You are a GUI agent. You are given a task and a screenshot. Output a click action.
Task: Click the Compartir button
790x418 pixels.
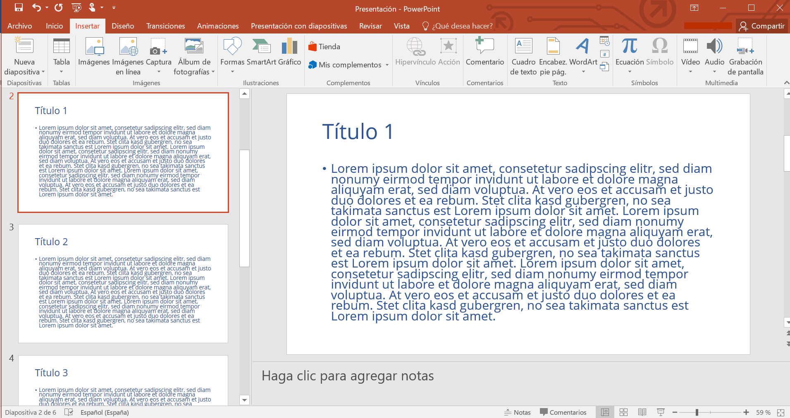(762, 26)
